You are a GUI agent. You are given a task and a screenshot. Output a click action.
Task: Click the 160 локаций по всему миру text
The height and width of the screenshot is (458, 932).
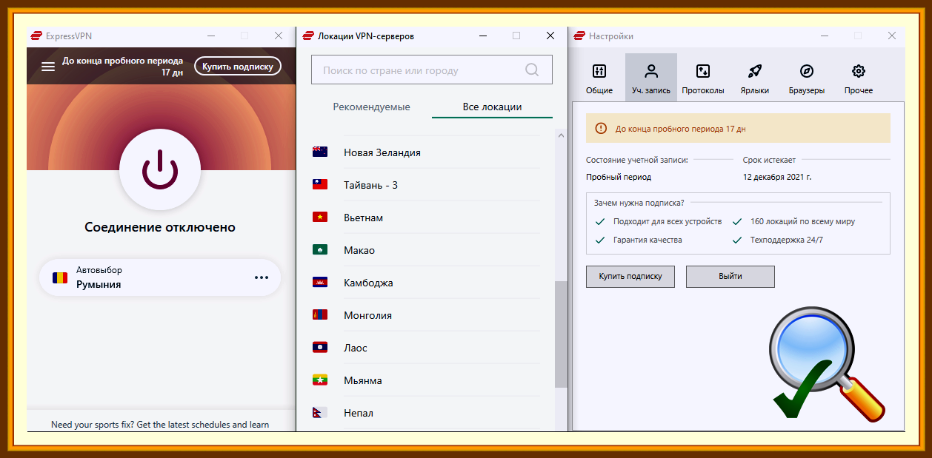(x=802, y=221)
